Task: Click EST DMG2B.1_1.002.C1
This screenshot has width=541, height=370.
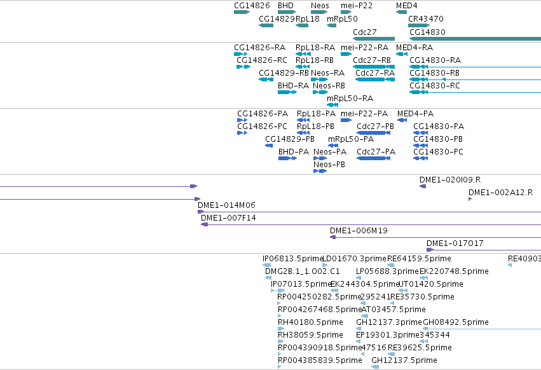Action: 268,278
